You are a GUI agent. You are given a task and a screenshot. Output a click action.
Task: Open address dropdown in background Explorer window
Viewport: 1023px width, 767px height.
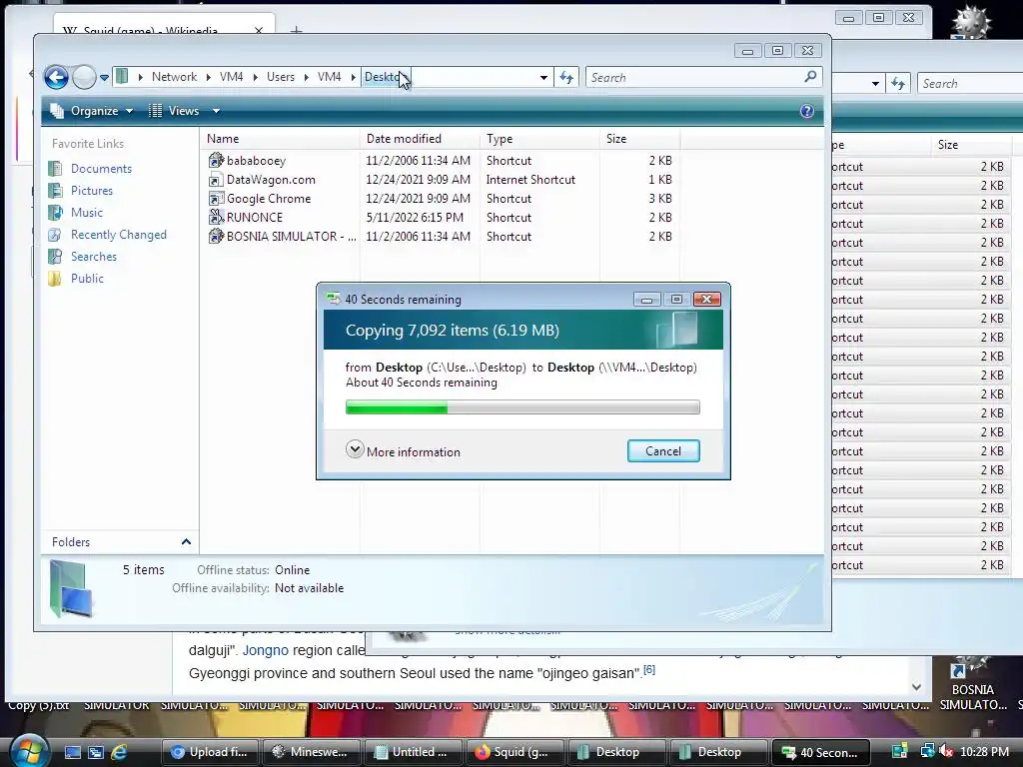875,84
